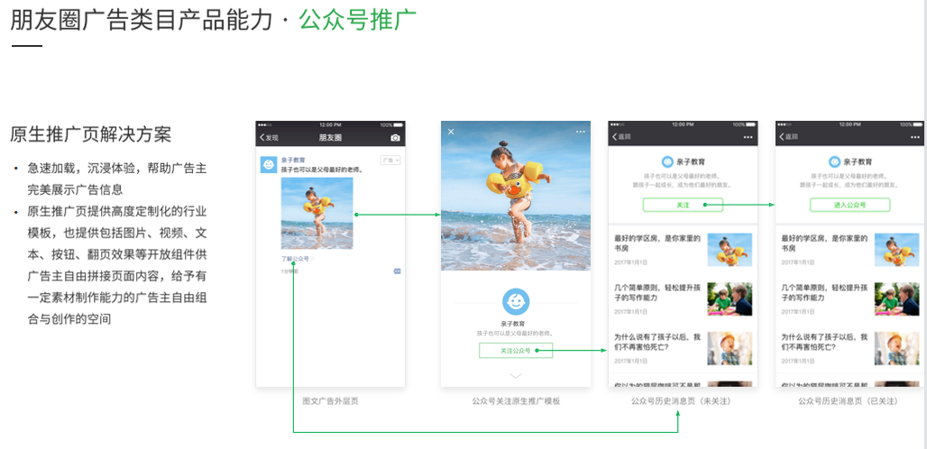Click the 亲子教育 name in the 朋友圈 feed post
Viewport: 927px width, 449px height.
pyautogui.click(x=291, y=160)
